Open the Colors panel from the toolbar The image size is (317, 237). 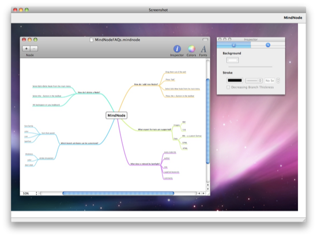point(191,51)
